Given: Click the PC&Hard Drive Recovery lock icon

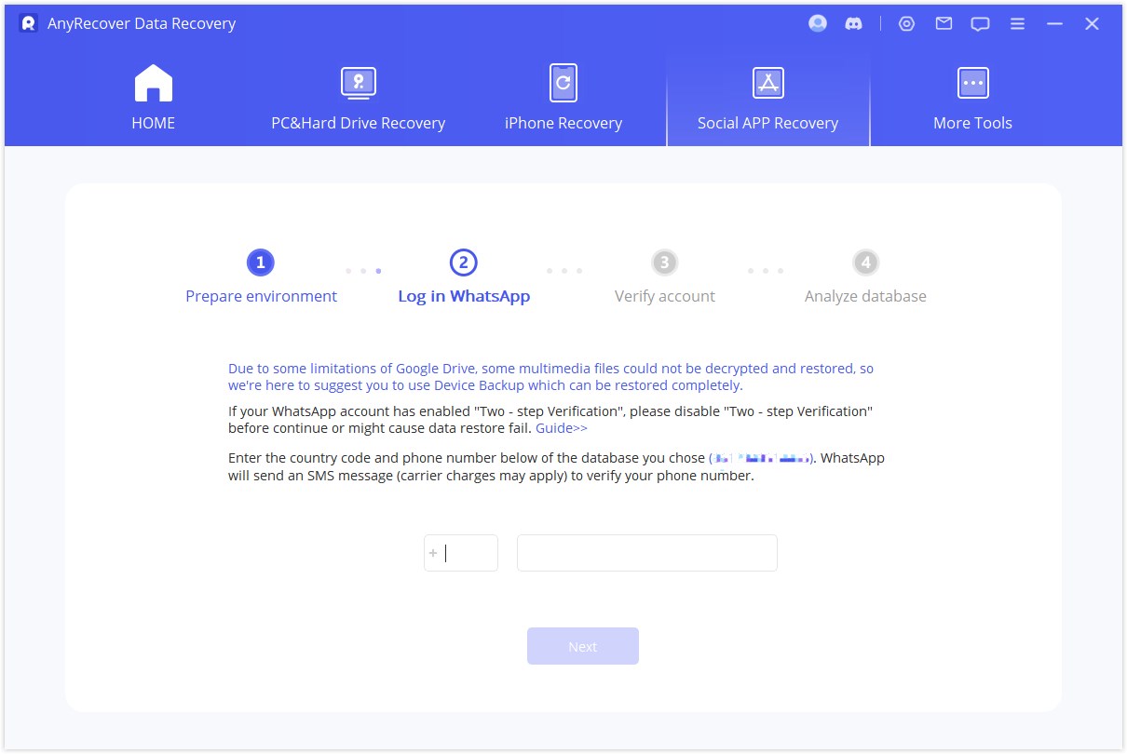Looking at the screenshot, I should pyautogui.click(x=358, y=83).
